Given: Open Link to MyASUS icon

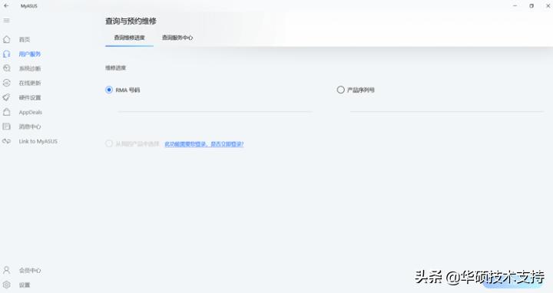Looking at the screenshot, I should (7, 141).
